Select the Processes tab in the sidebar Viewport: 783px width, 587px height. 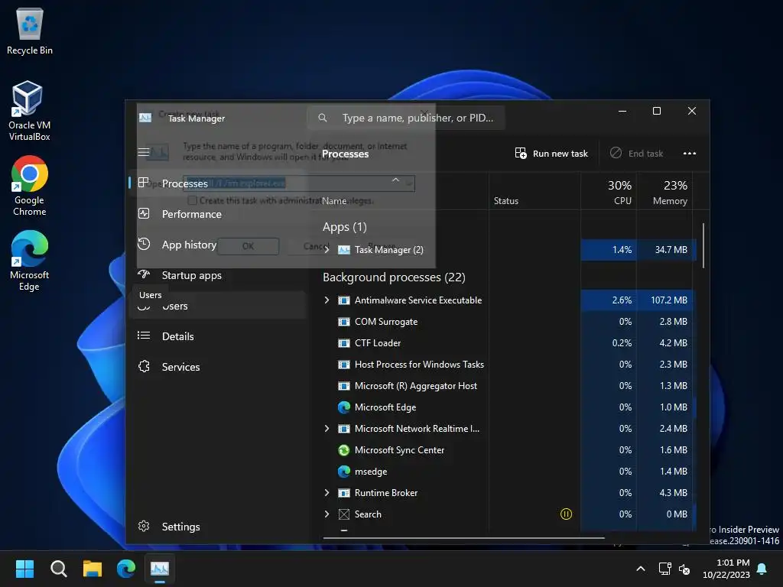pos(218,183)
